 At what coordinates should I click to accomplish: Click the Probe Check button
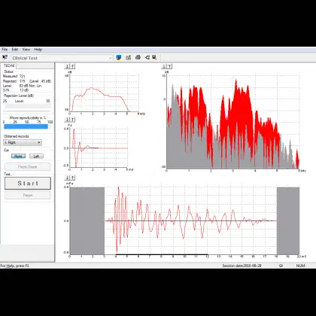click(28, 167)
